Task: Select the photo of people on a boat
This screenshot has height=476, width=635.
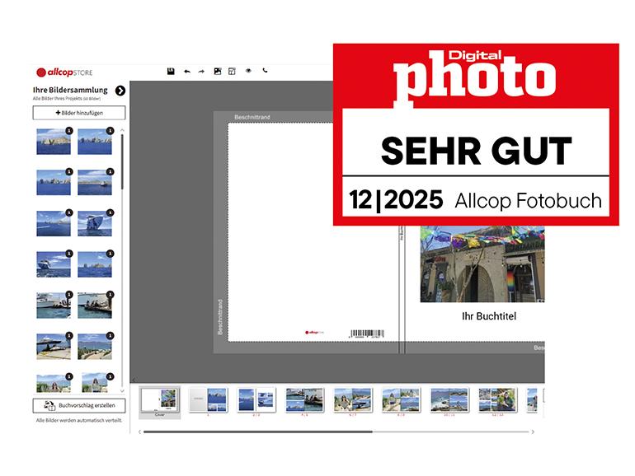Action: (95, 306)
